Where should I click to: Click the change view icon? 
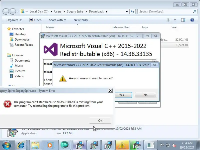point(169,20)
